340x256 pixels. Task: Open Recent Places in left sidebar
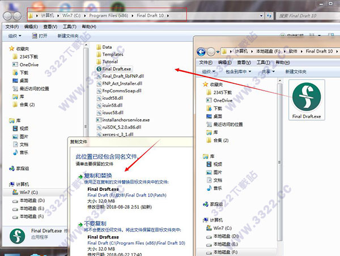click(x=31, y=88)
